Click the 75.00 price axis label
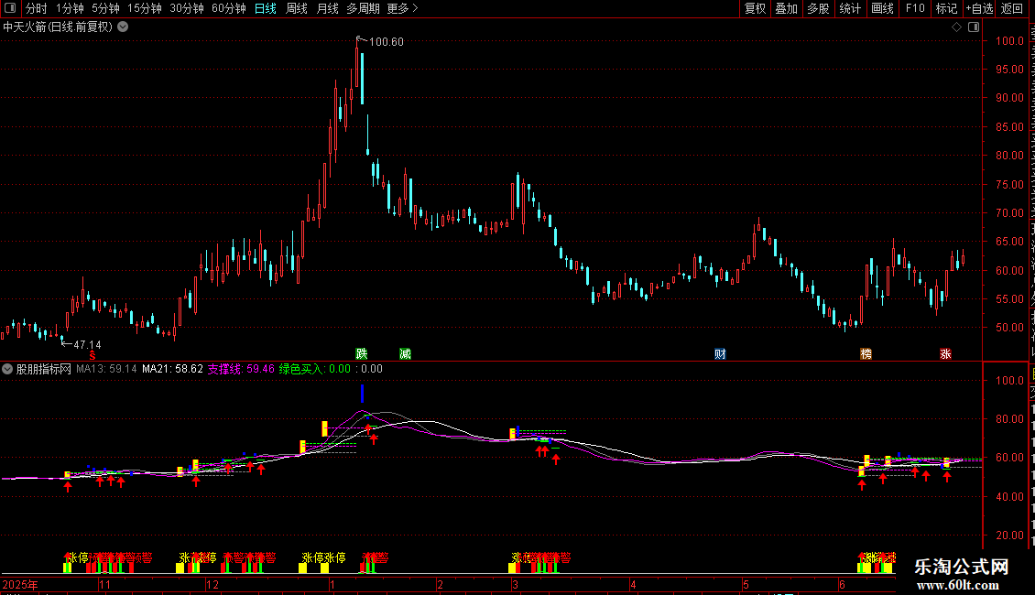1035x595 pixels. click(1010, 185)
